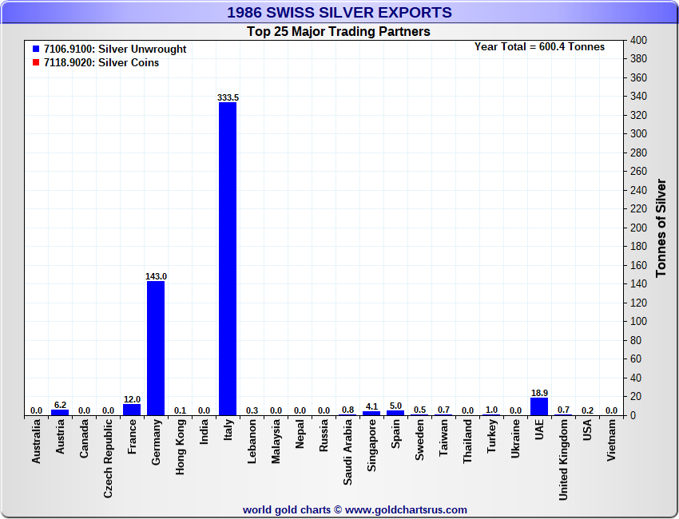Click the 0.5 value above Sweden

click(419, 410)
